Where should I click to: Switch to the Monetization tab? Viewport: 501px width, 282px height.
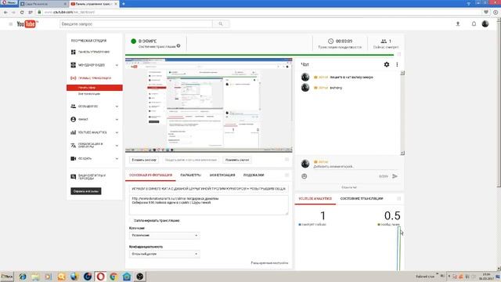tap(222, 175)
